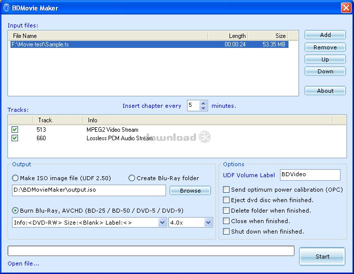Image resolution: width=354 pixels, height=274 pixels.
Task: Click the output path input field
Action: pos(88,190)
